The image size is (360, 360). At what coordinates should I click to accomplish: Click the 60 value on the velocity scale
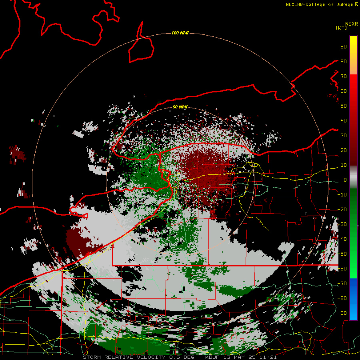pyautogui.click(x=344, y=91)
